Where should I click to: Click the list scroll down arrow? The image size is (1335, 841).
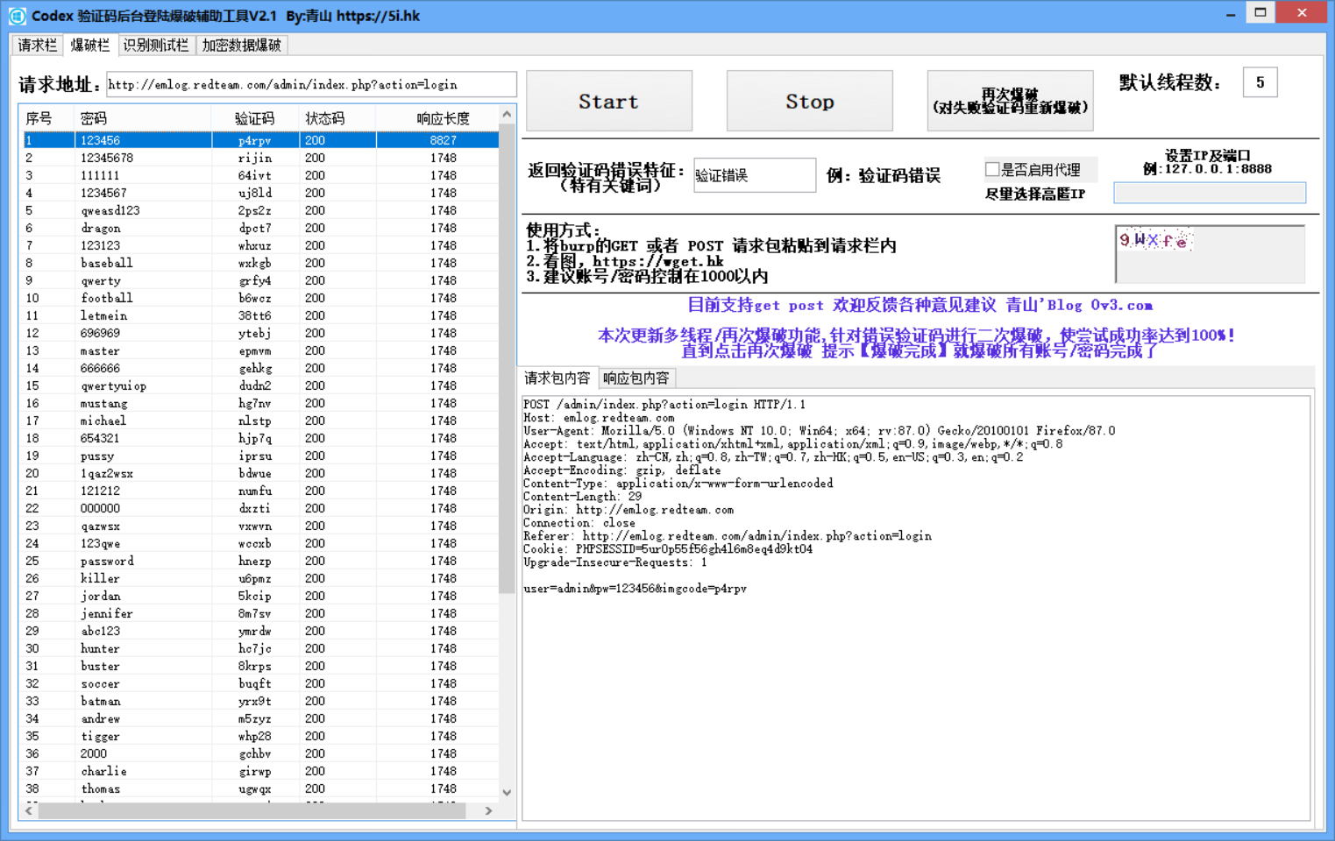507,792
